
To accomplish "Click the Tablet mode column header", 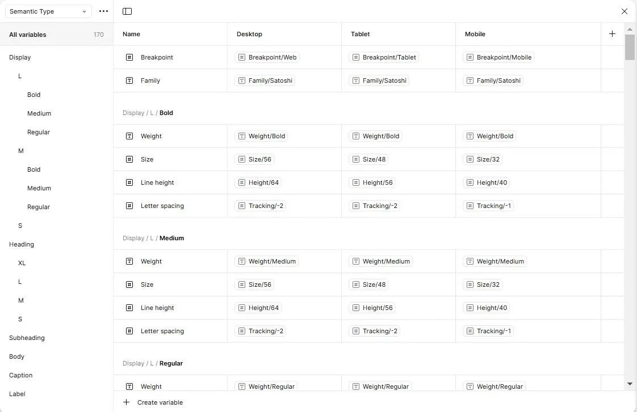I will point(361,34).
